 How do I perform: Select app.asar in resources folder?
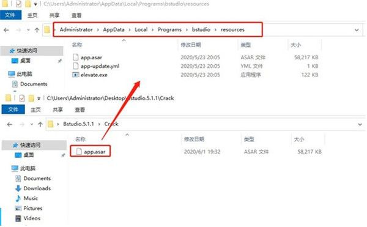91,58
